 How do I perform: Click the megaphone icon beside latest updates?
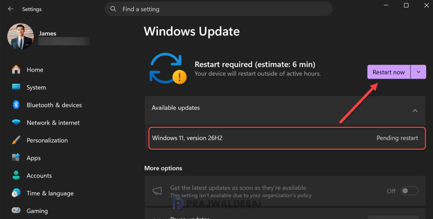click(x=157, y=191)
